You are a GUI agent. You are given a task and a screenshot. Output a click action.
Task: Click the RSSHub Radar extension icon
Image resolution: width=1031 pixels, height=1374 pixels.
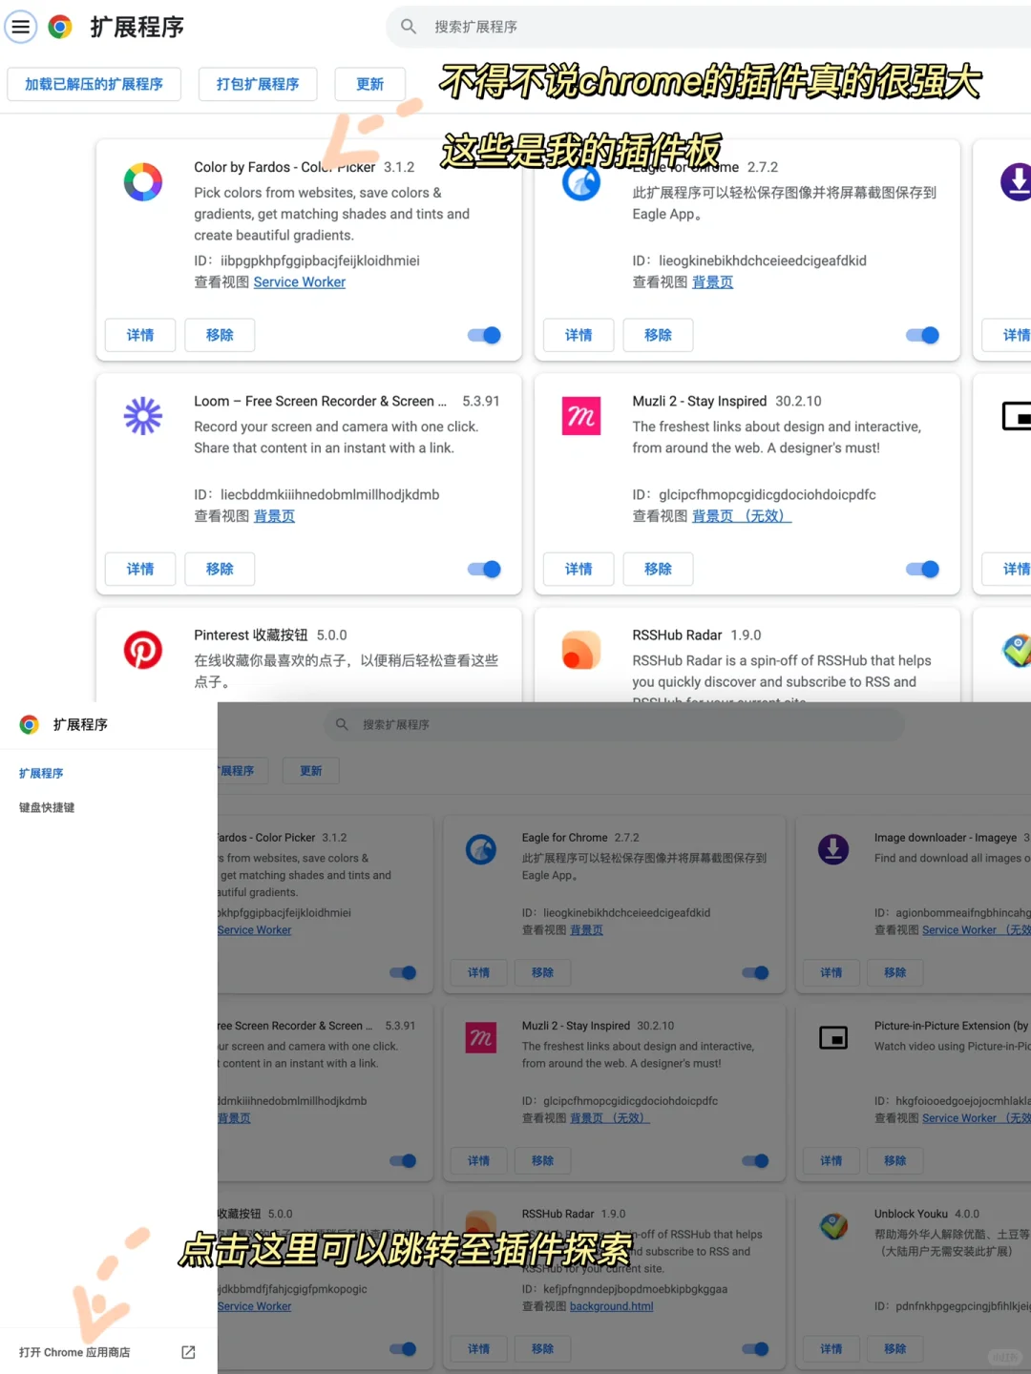(x=581, y=650)
